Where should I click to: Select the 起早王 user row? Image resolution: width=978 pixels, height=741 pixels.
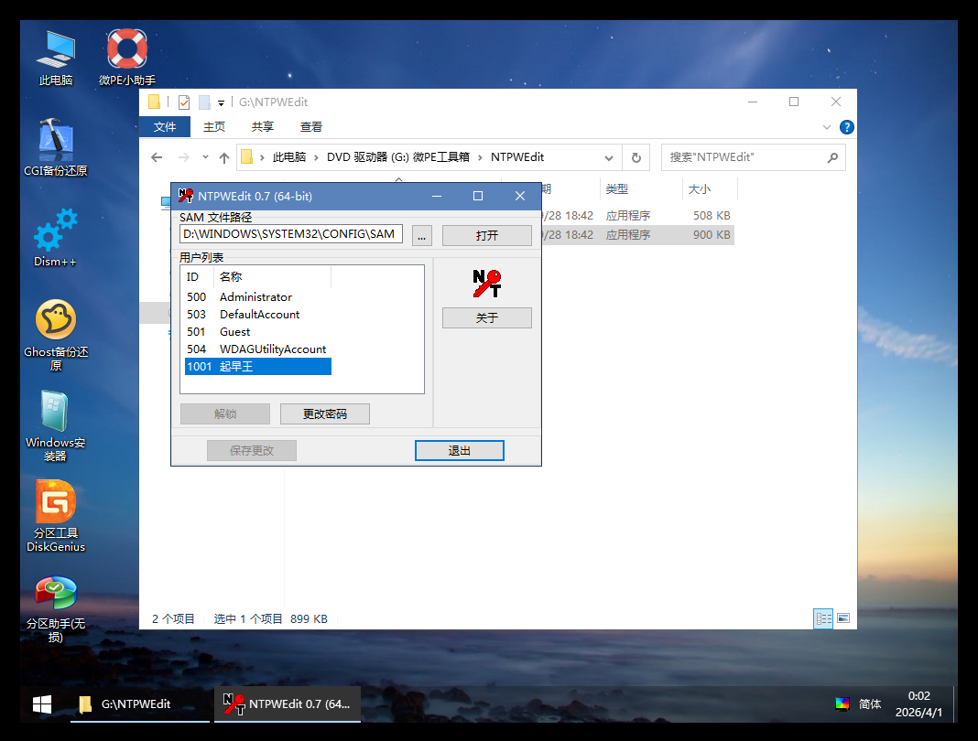coord(258,367)
